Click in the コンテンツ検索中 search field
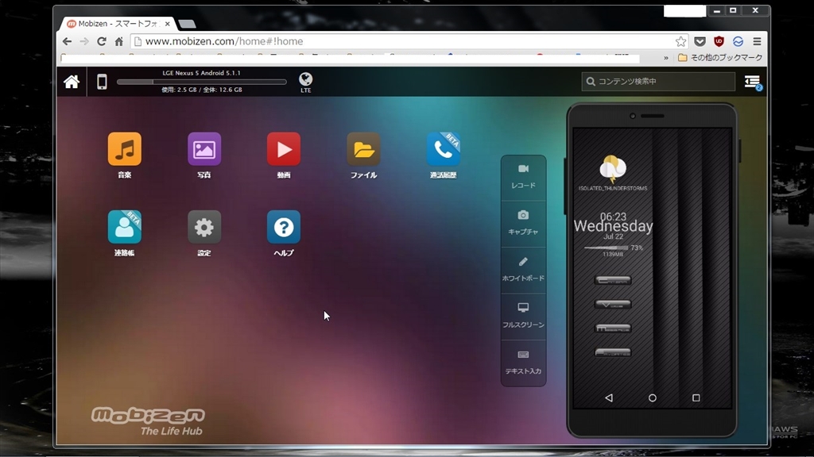This screenshot has width=814, height=457. [658, 82]
